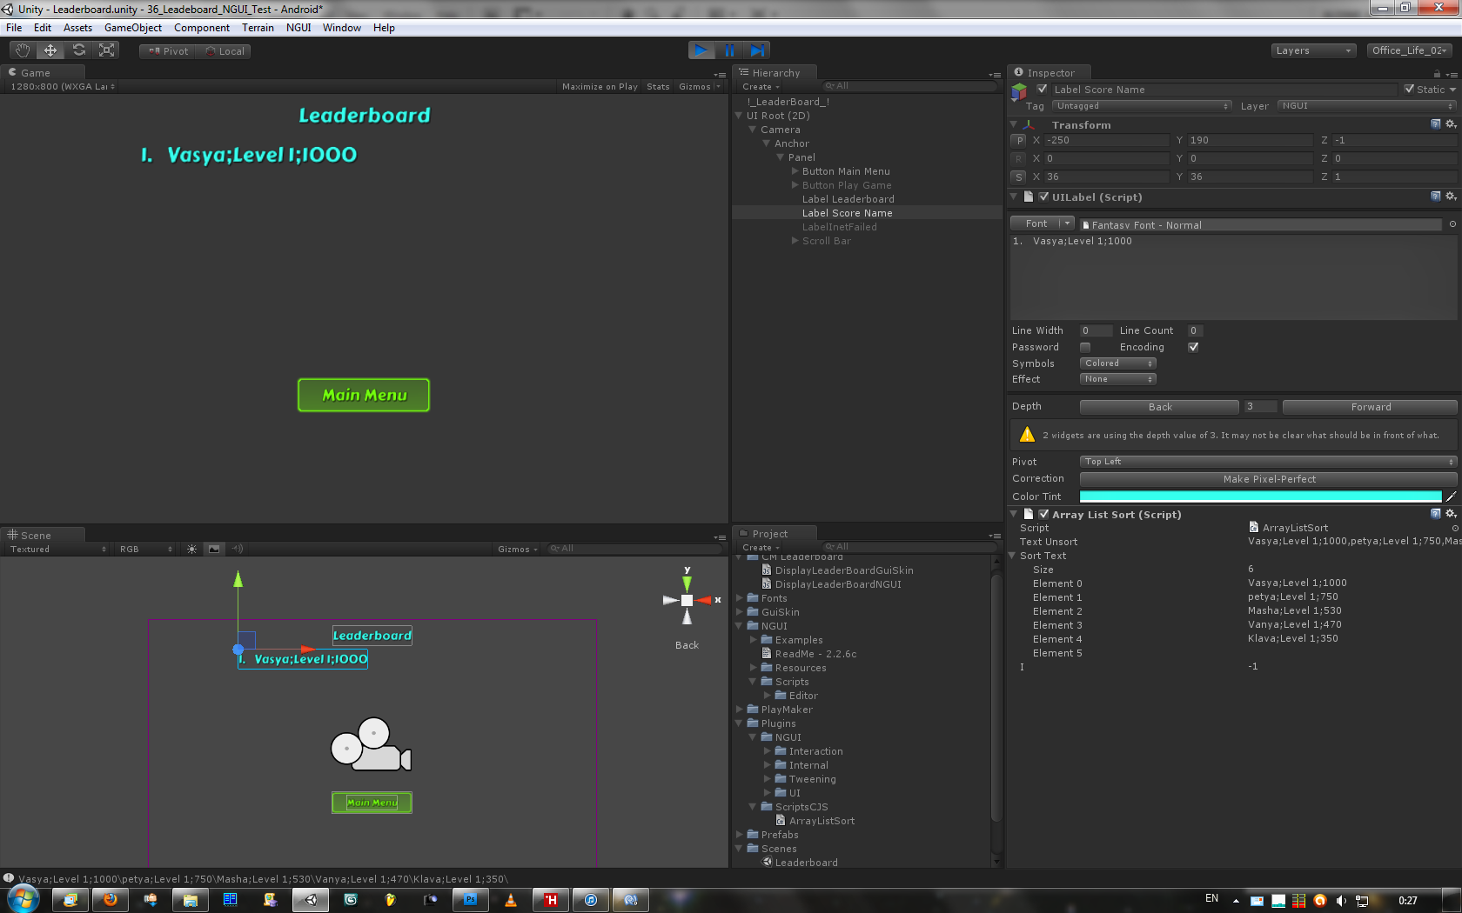1462x913 pixels.
Task: Open the File menu
Action: [x=14, y=28]
